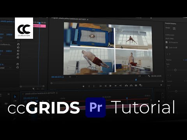The image size is (187, 140).
Task: Toggle the Zoom on/off checkbox
Action: (167, 47)
